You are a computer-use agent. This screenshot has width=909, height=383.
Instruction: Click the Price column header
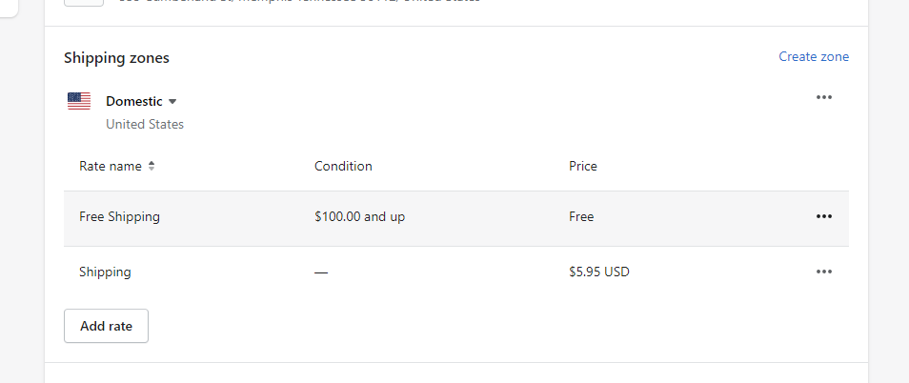click(x=582, y=167)
